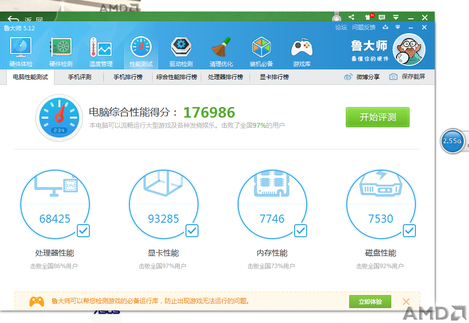Click the memory chip icon above 7746

[x=271, y=184]
